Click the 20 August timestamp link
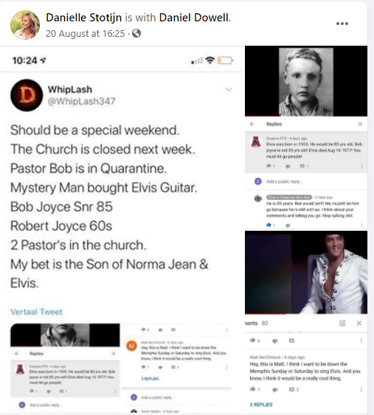The height and width of the screenshot is (415, 374). (x=85, y=34)
